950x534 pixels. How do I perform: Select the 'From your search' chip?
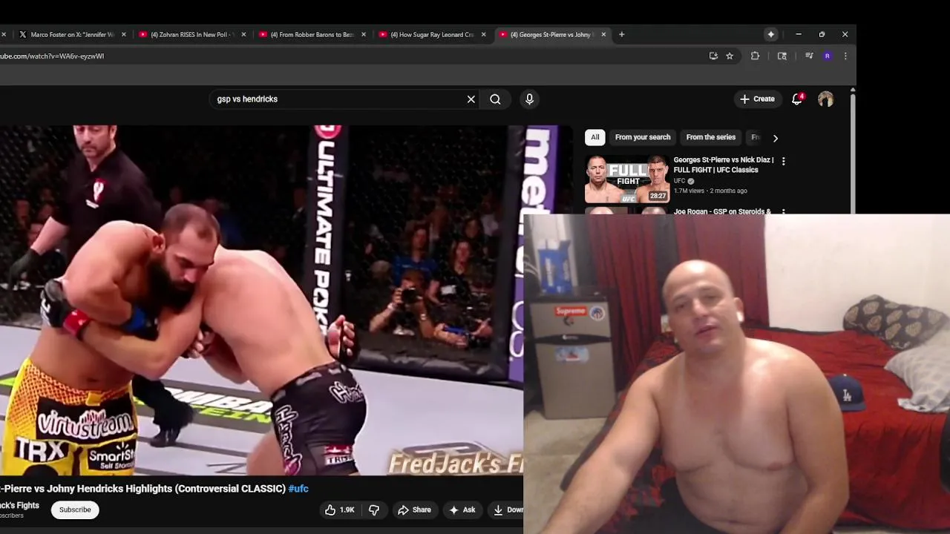643,137
